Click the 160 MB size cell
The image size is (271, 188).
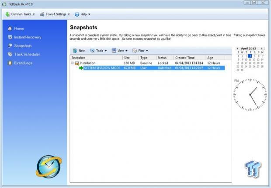129,63
